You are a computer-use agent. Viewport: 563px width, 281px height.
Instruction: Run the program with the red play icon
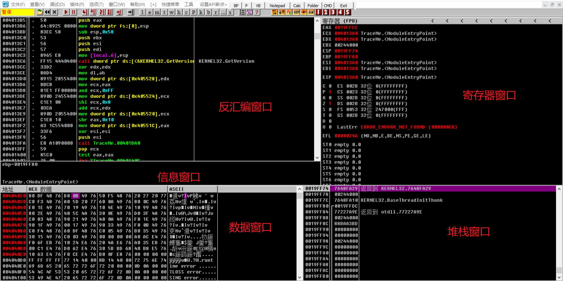click(x=66, y=12)
